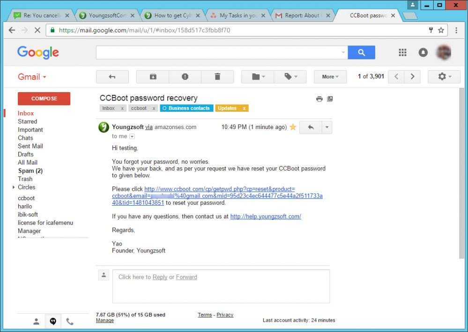This screenshot has width=468, height=332.
Task: Click Reply link in reply box
Action: click(160, 277)
